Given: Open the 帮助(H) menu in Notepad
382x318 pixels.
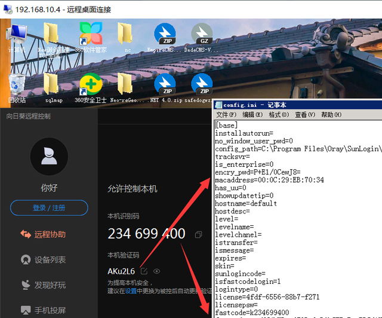Looking at the screenshot, I should pos(331,114).
